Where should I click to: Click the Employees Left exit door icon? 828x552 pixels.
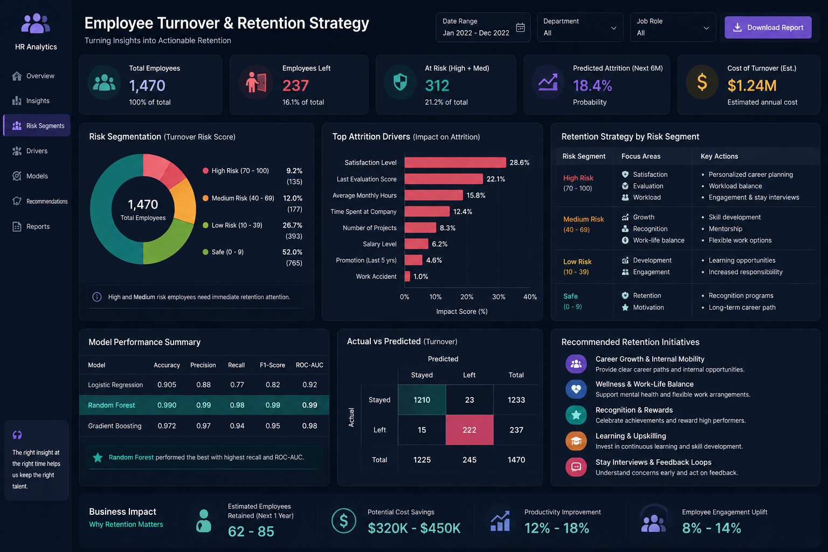click(x=256, y=82)
